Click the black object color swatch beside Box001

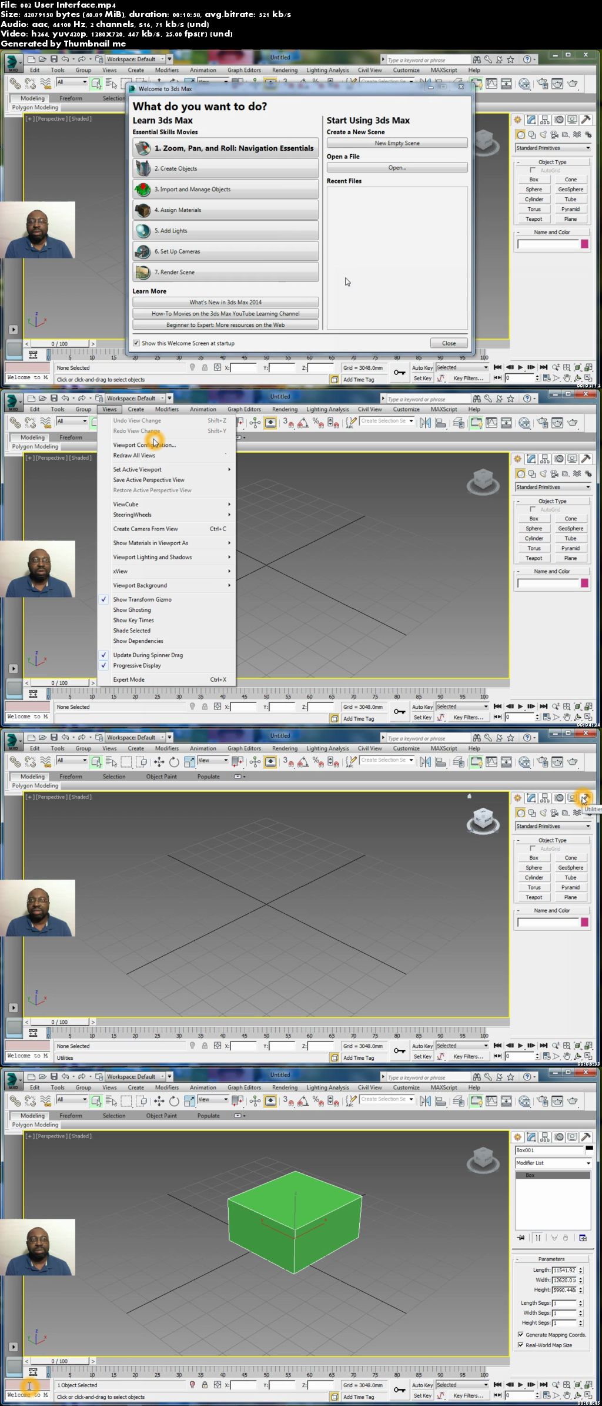pyautogui.click(x=589, y=1148)
